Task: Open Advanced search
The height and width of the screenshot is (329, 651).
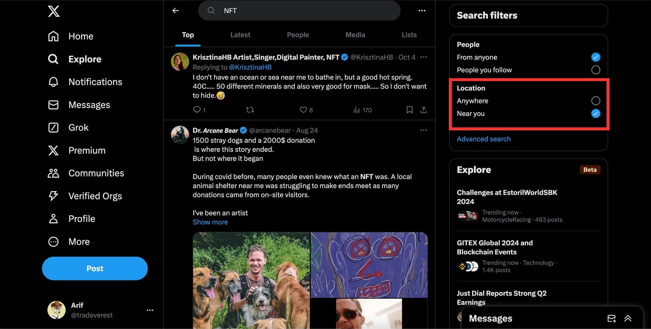Action: (484, 139)
